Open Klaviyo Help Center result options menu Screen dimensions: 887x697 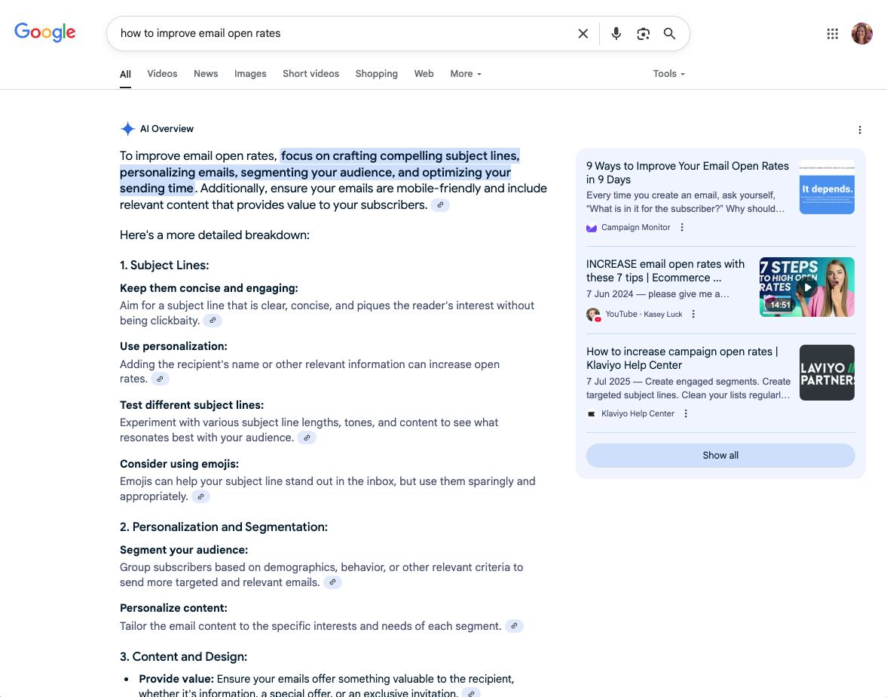(x=686, y=413)
